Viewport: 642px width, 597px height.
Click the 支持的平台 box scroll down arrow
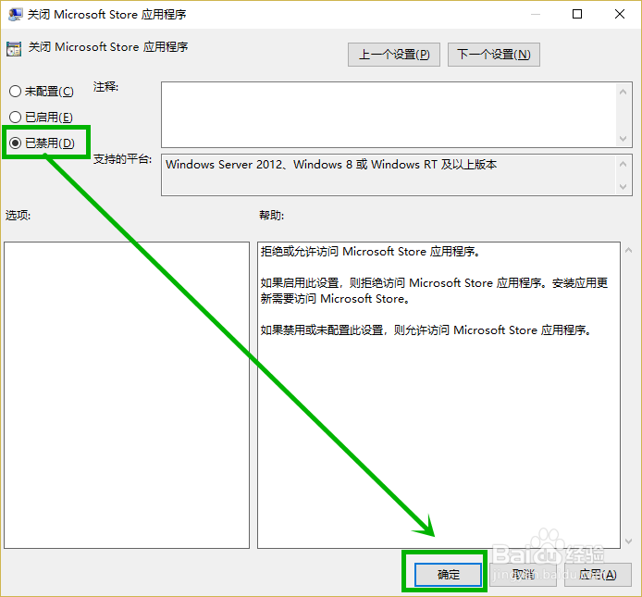623,186
